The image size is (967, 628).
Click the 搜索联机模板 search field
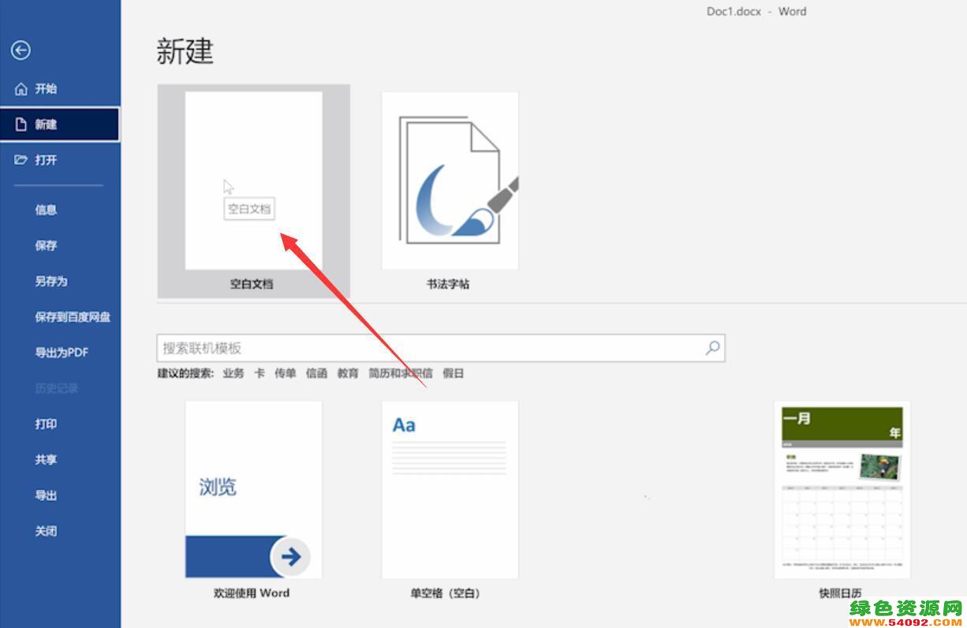coord(441,348)
